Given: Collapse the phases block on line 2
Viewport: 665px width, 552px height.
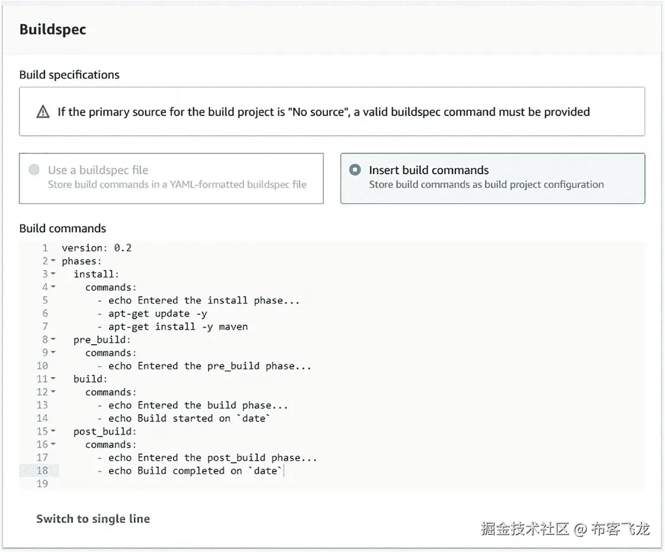Looking at the screenshot, I should [53, 261].
